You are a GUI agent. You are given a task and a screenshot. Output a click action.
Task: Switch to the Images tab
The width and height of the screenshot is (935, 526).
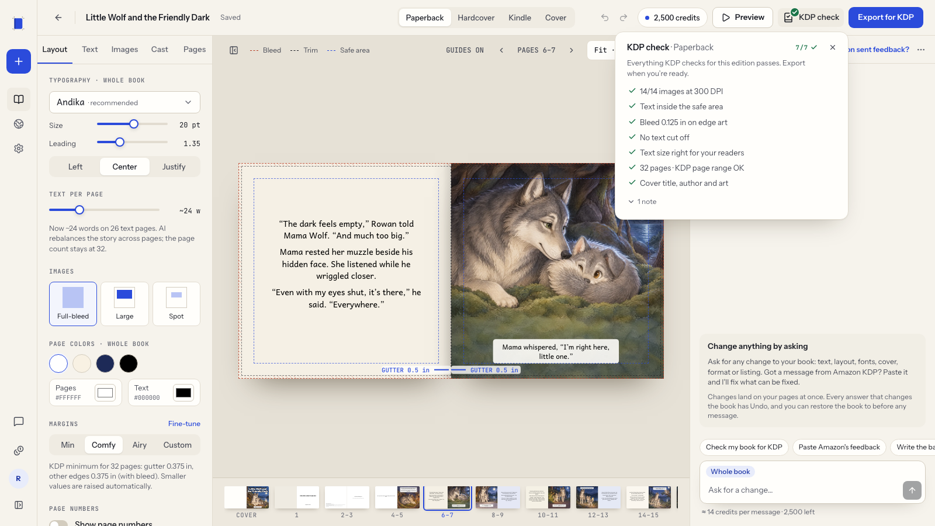click(x=125, y=50)
